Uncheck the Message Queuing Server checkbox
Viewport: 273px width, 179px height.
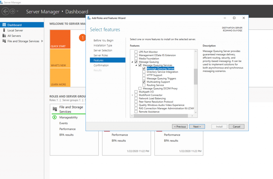pyautogui.click(x=144, y=68)
